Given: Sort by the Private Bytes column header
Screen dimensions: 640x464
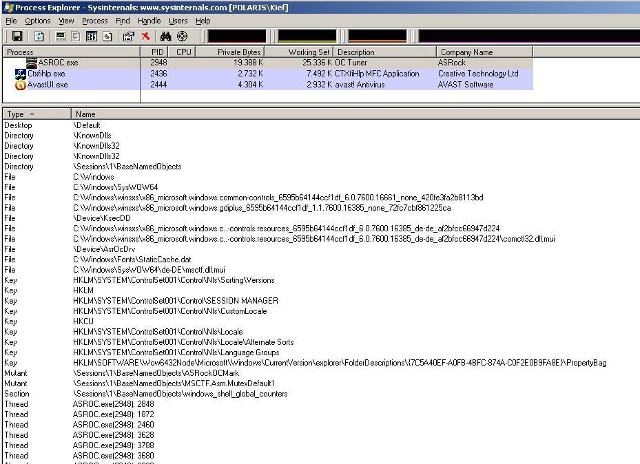Looking at the screenshot, I should tap(231, 52).
